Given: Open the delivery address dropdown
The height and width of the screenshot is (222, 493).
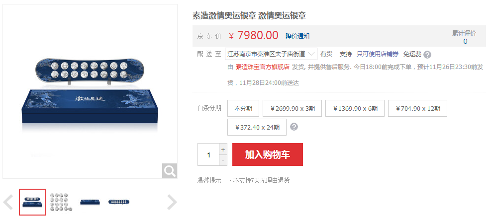Looking at the screenshot, I should (271, 54).
